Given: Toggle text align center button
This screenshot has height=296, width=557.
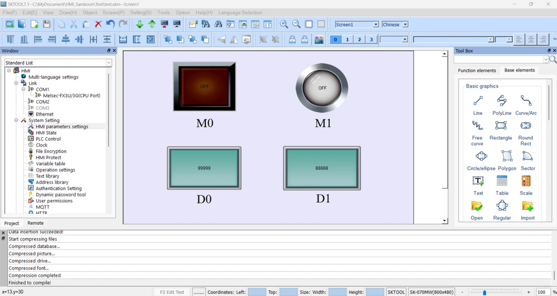Looking at the screenshot, I should (531, 39).
